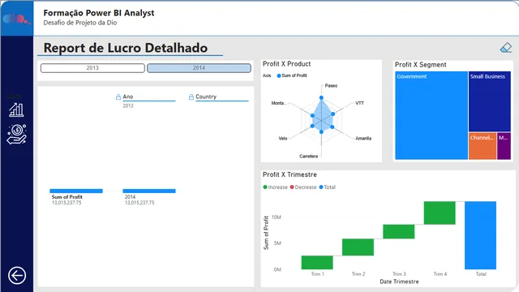This screenshot has width=519, height=292.
Task: Click Increase legend item in waterfall chart
Action: 276,187
